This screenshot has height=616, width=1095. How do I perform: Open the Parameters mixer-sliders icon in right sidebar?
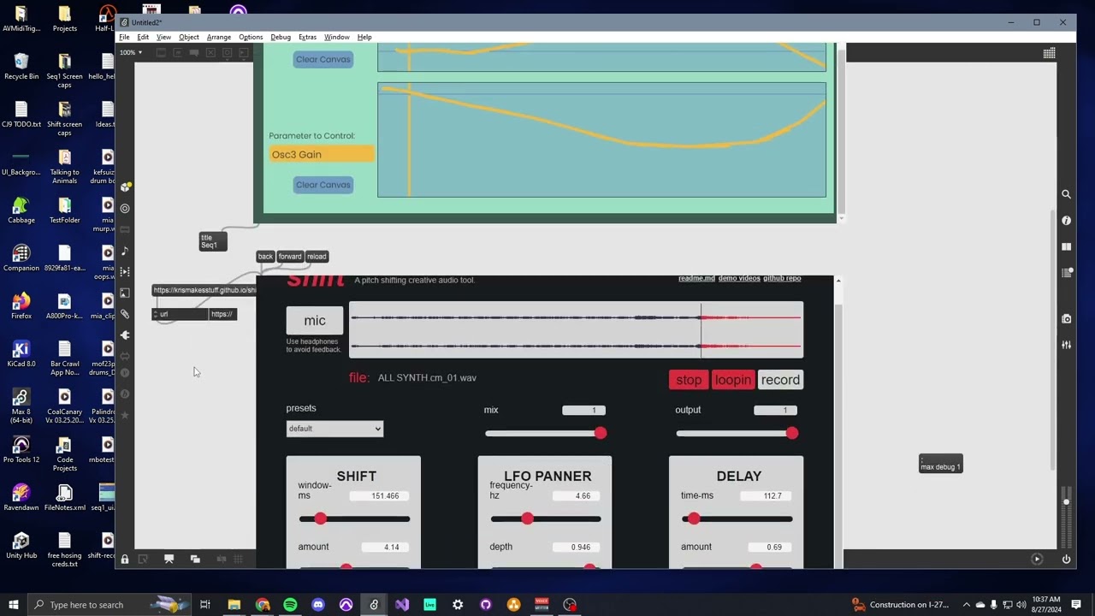point(1066,345)
